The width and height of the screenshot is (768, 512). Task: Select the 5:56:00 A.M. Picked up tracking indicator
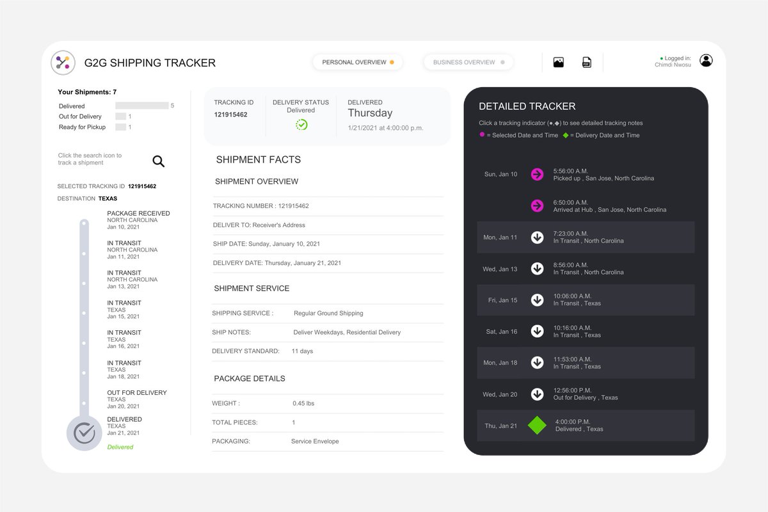[537, 174]
